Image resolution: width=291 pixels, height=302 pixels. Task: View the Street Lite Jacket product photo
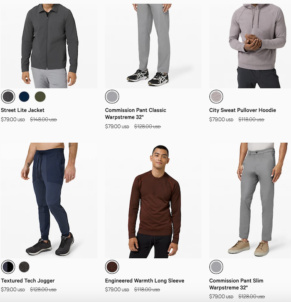49,46
